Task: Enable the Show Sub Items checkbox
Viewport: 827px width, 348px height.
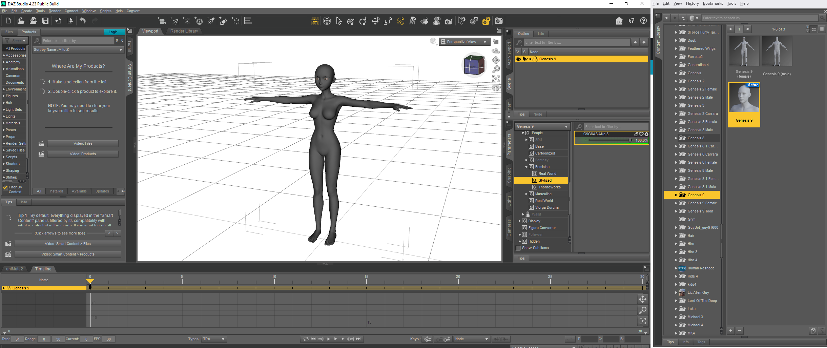Action: pyautogui.click(x=518, y=248)
